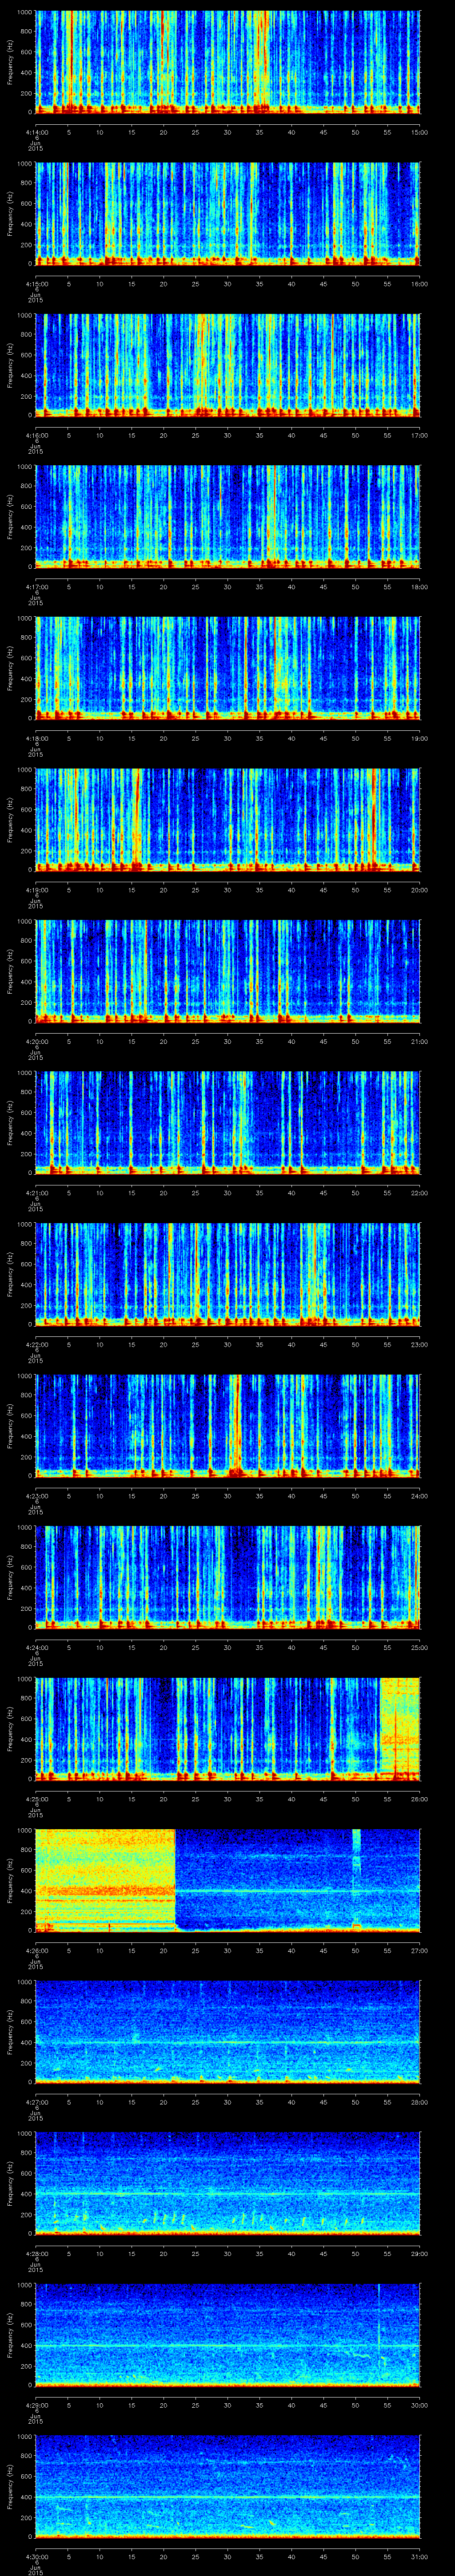Click the 4:20:00 time axis label

tap(36, 1041)
